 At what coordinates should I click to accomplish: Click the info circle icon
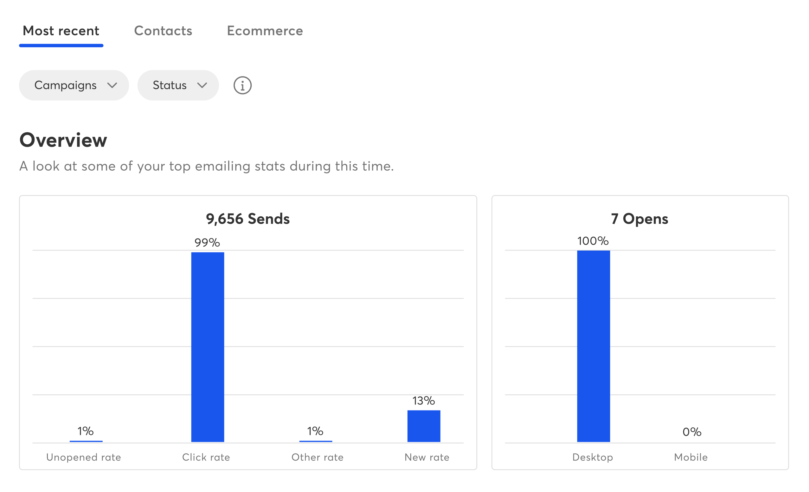tap(242, 85)
